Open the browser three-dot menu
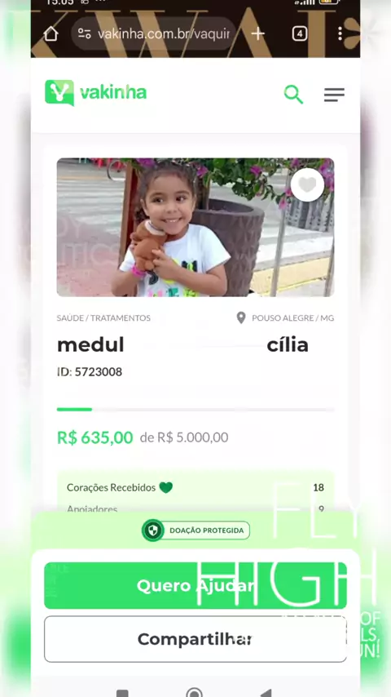Viewport: 391px width, 697px height. click(x=340, y=33)
